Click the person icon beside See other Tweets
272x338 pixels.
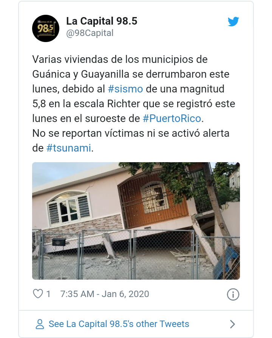[40, 324]
